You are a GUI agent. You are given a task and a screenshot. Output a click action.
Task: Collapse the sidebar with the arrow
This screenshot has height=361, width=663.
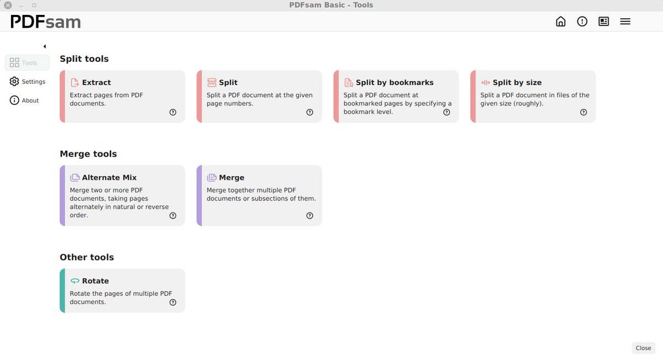coord(45,46)
